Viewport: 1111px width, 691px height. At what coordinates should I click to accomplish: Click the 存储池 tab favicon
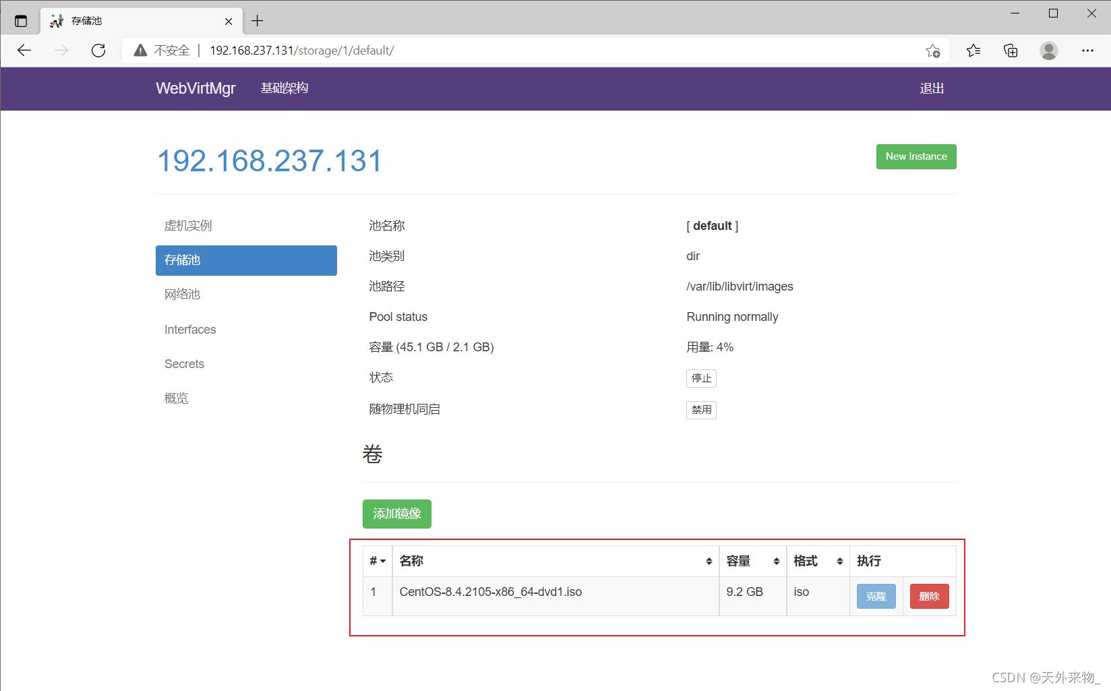(x=57, y=21)
